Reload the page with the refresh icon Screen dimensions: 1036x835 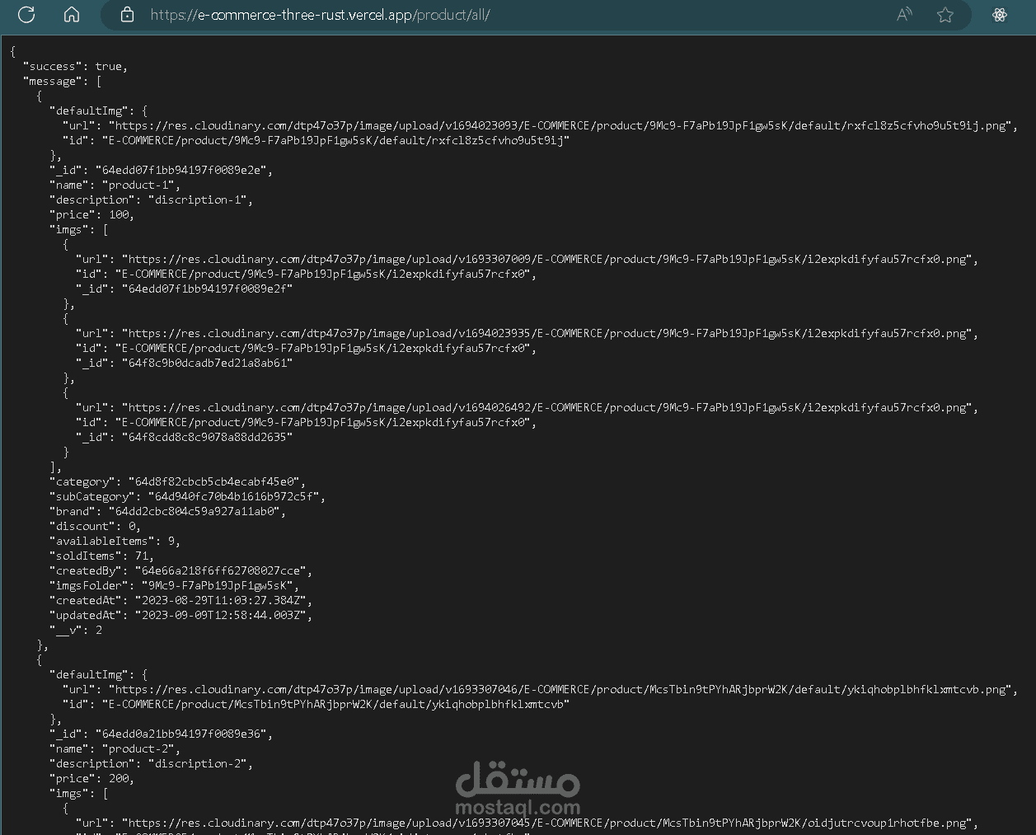pyautogui.click(x=26, y=15)
